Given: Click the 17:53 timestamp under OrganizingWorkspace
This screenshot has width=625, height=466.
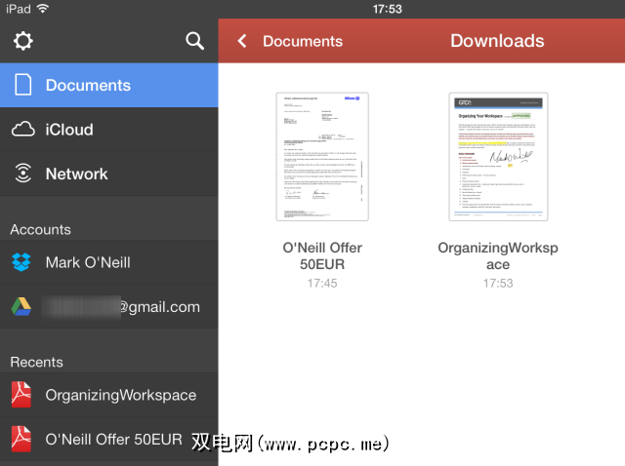Looking at the screenshot, I should (x=498, y=284).
